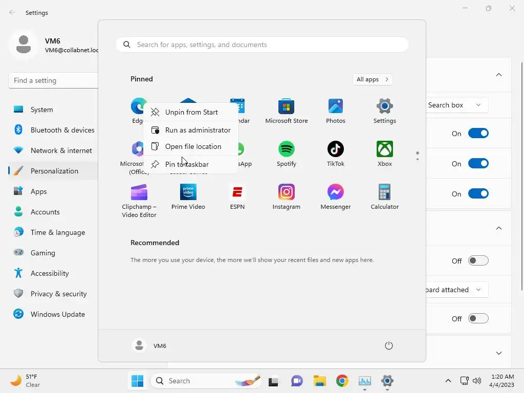
Task: Open the Messenger app
Action: [336, 197]
